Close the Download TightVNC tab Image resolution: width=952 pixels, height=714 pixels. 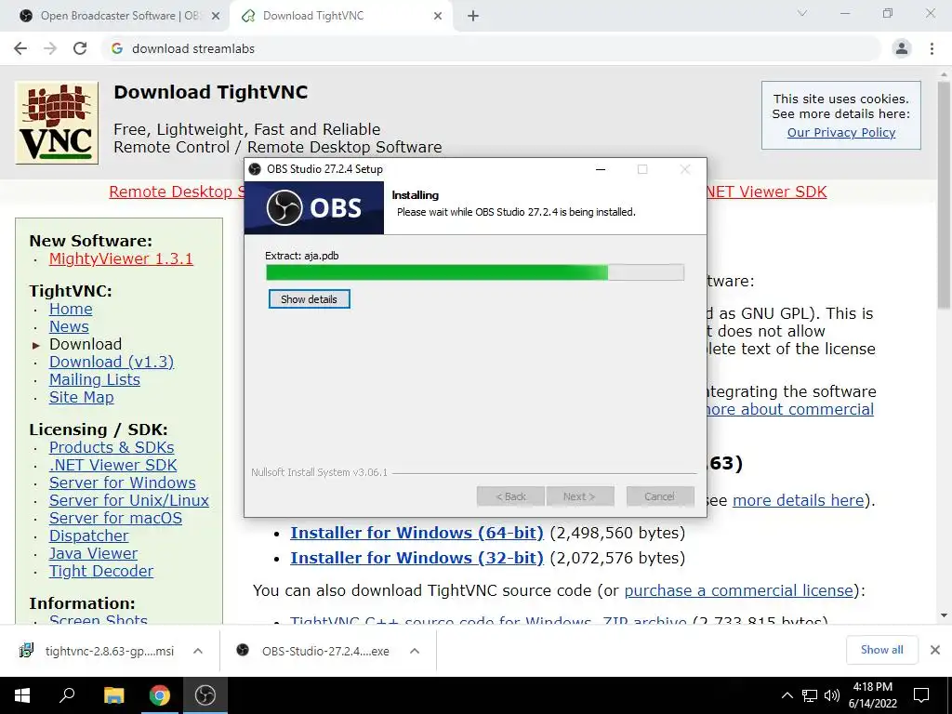pos(438,16)
